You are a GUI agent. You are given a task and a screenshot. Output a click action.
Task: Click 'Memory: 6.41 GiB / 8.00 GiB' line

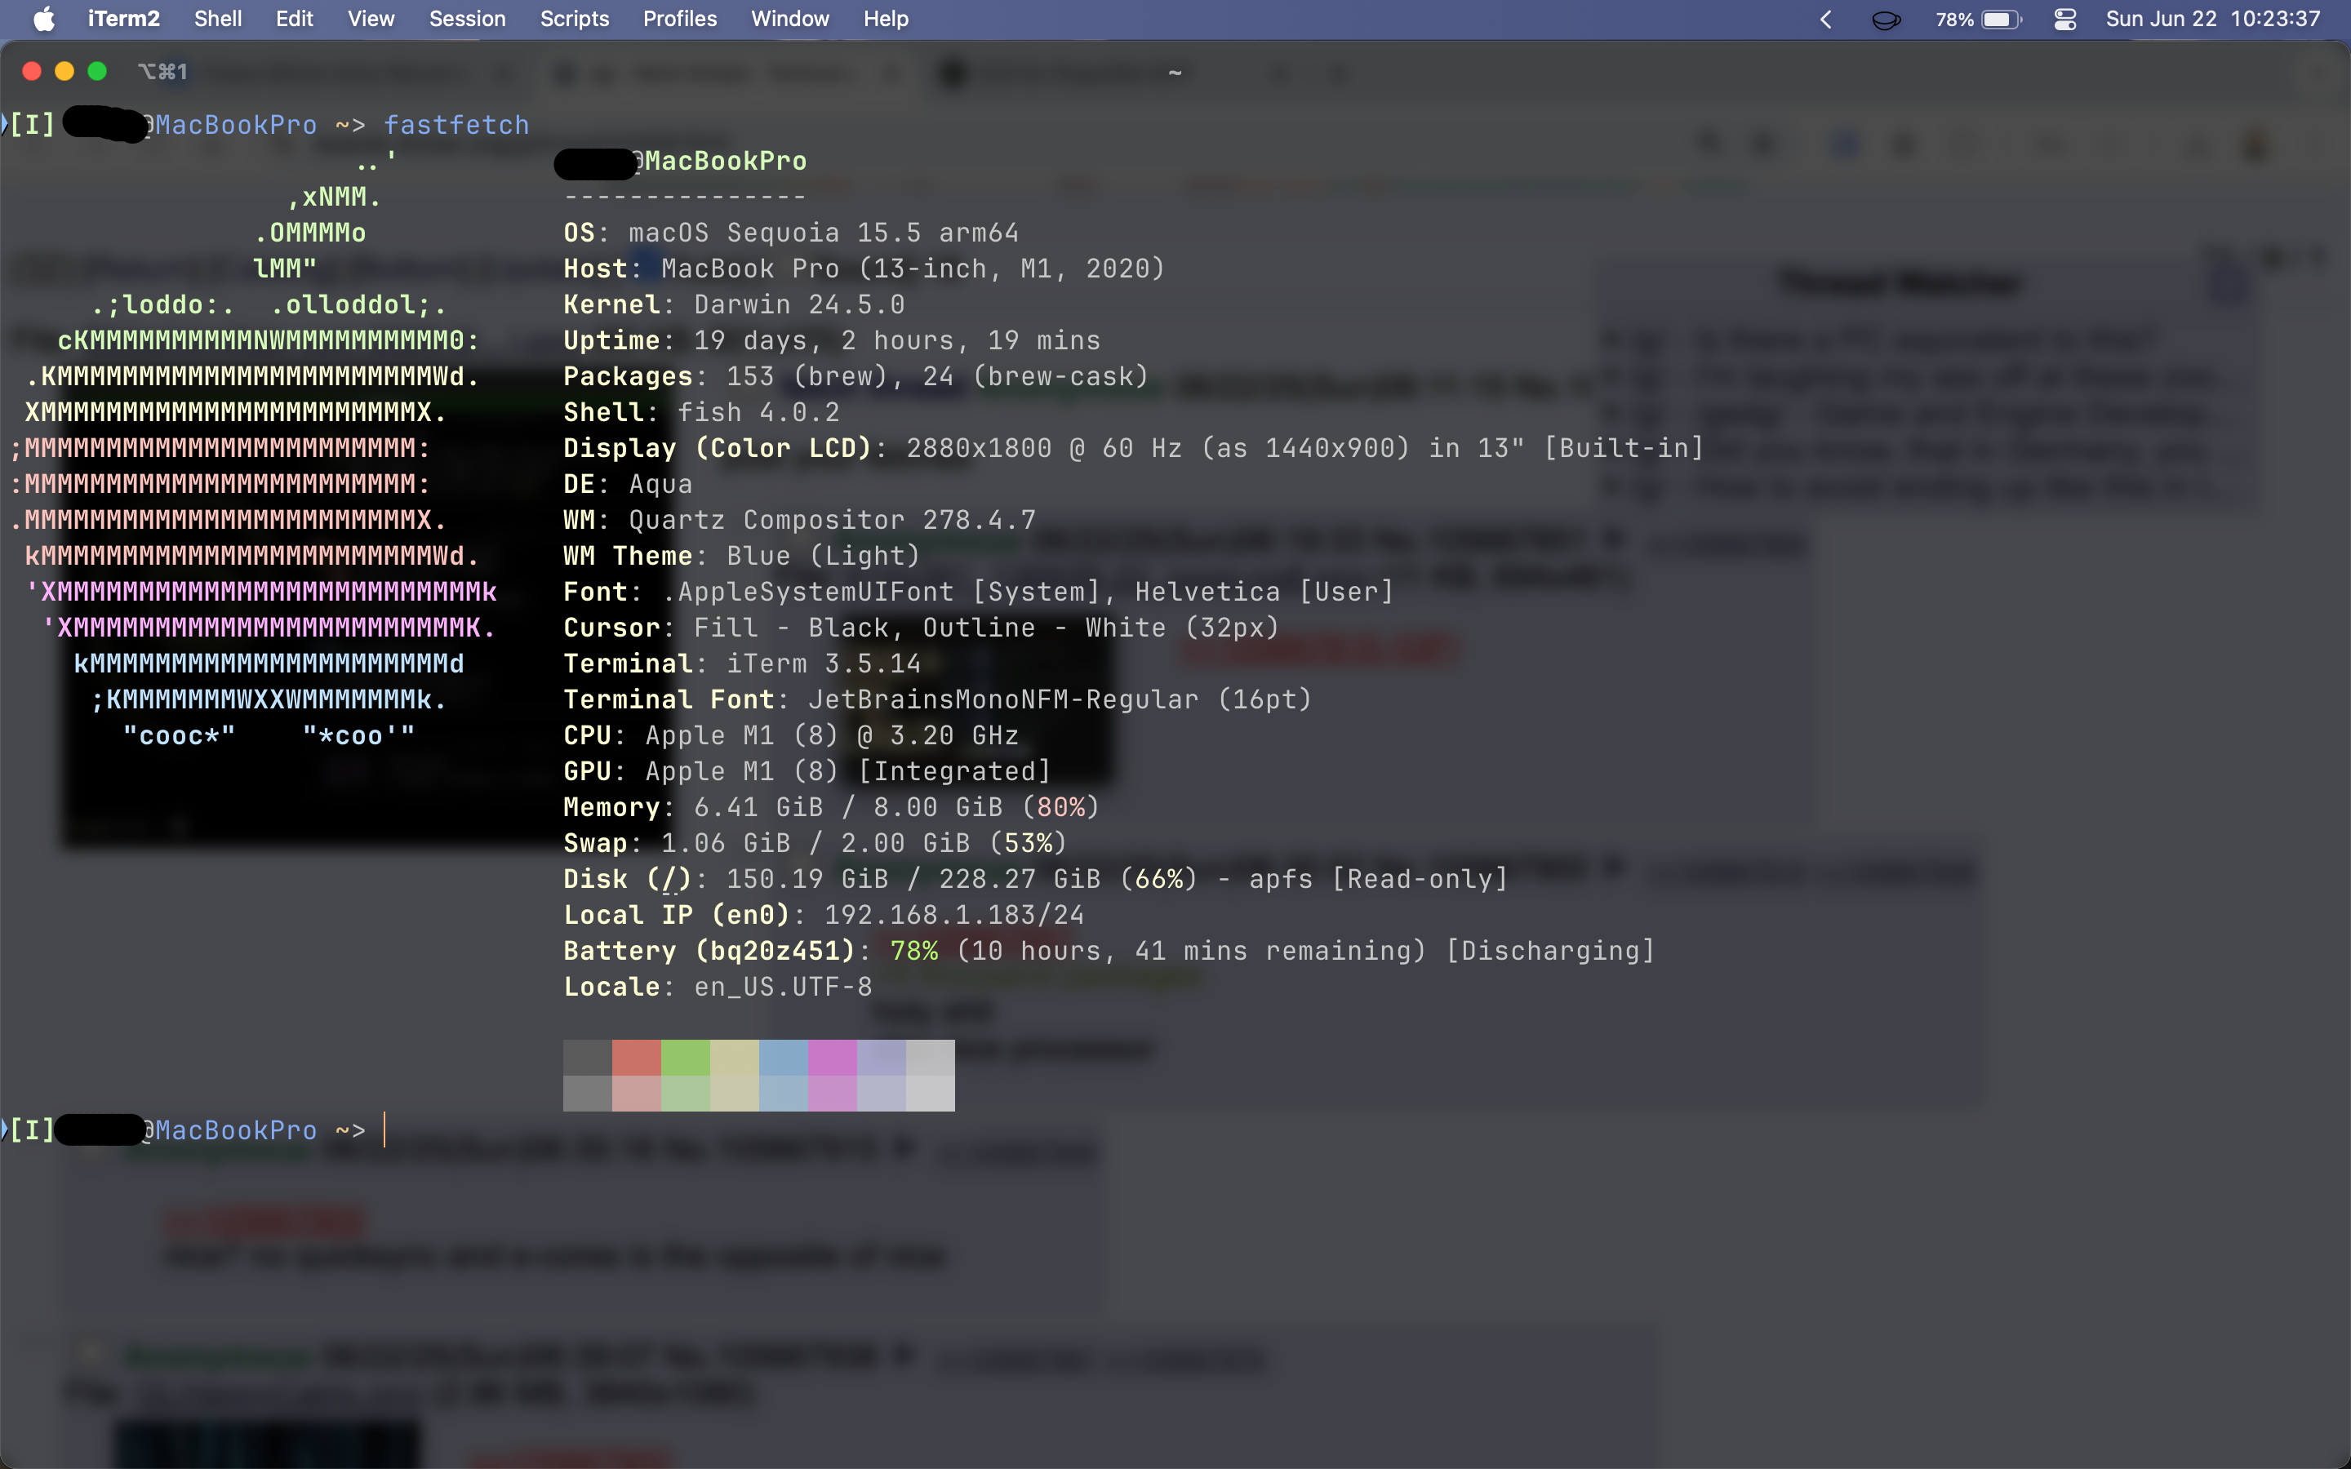[833, 808]
